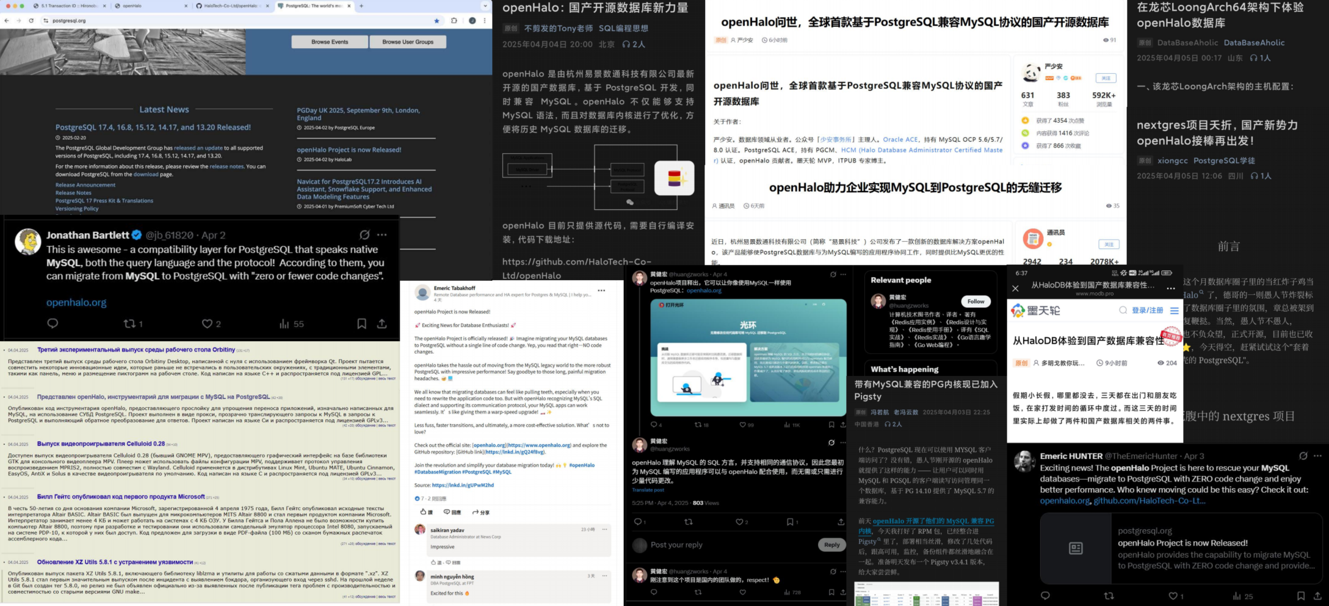Open Grok icon on Jonathan Bartlett's tweet
Image resolution: width=1329 pixels, height=606 pixels.
pyautogui.click(x=364, y=235)
